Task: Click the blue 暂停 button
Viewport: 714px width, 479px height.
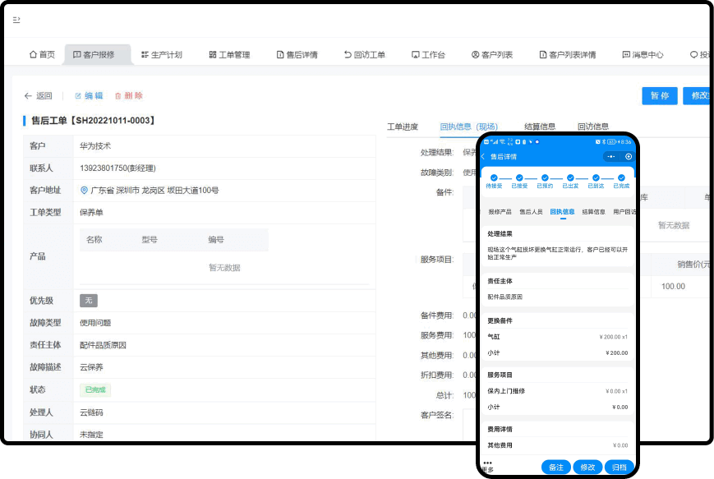Action: click(659, 95)
